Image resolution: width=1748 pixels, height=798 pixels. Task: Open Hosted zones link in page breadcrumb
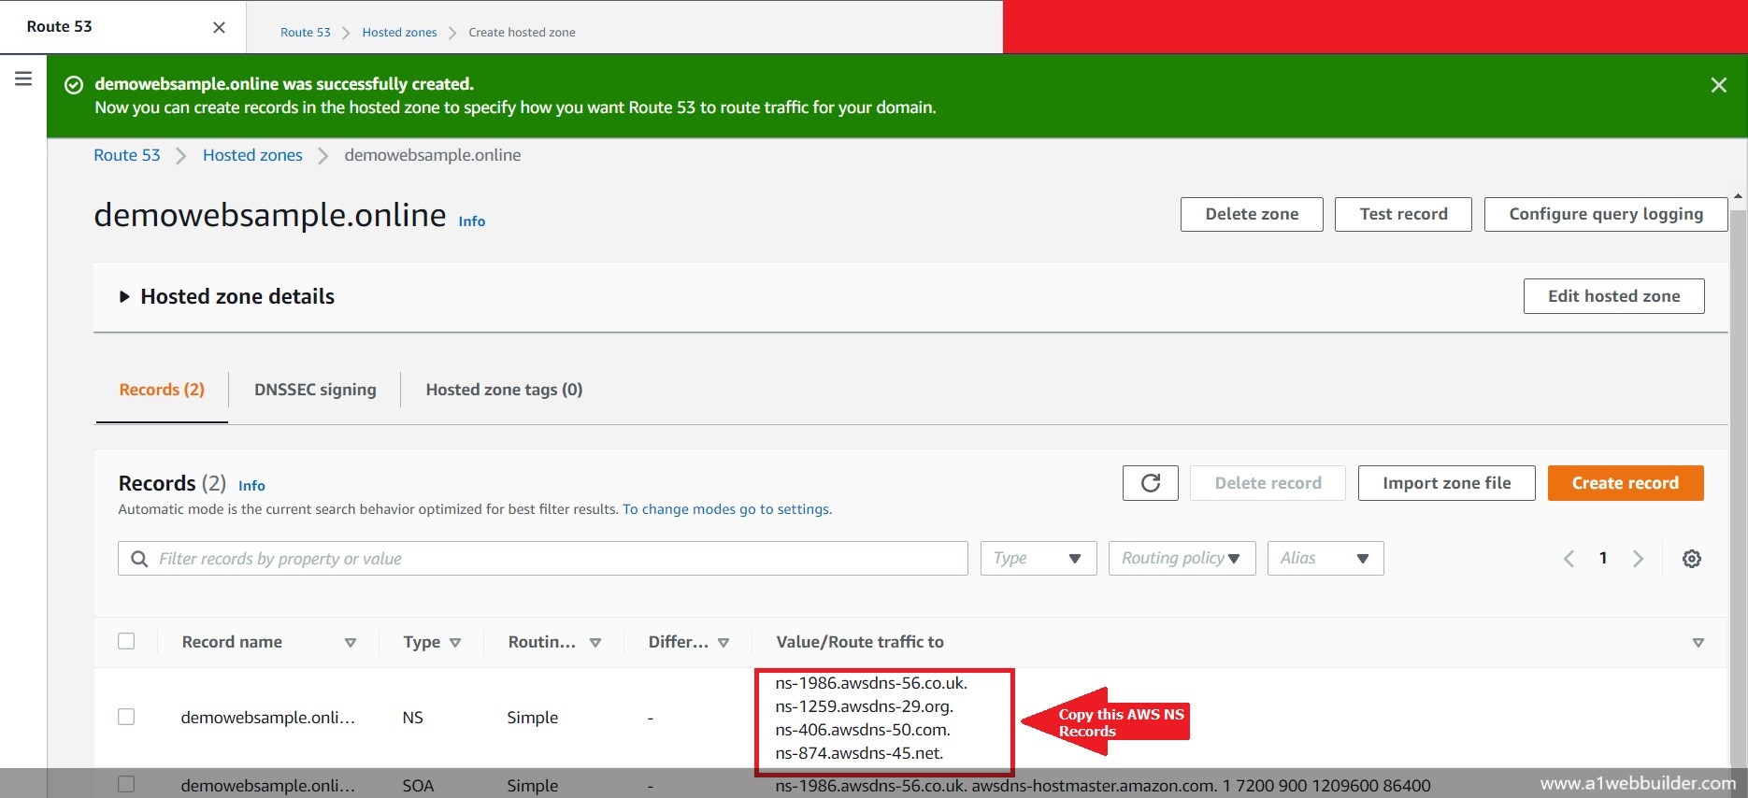[252, 155]
